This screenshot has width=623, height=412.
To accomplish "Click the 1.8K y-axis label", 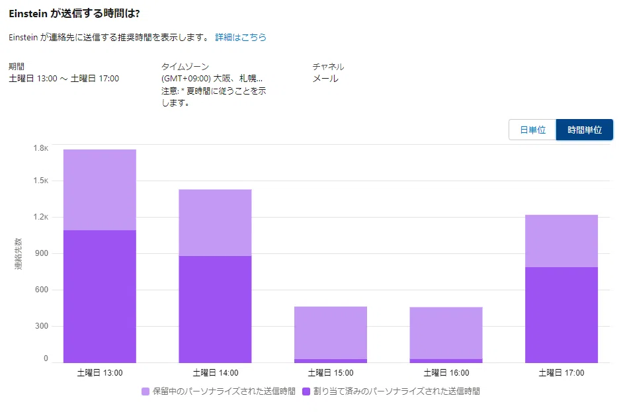I will (x=41, y=148).
